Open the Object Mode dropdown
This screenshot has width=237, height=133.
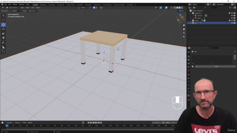(13, 8)
